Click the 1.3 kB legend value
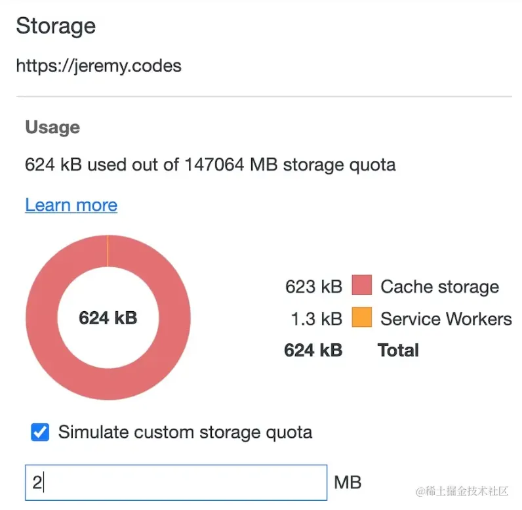Screen dimensions: 522x510 pos(317,319)
